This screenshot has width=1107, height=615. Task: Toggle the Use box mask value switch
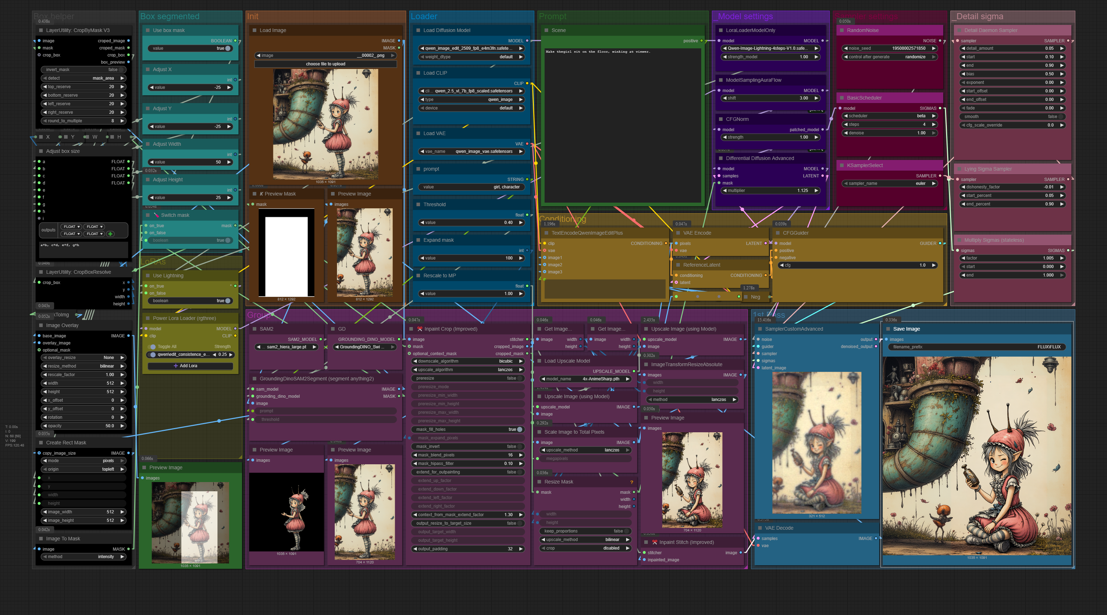[x=228, y=48]
